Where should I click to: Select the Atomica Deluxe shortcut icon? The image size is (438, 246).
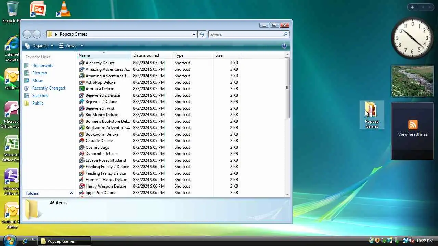pos(82,89)
